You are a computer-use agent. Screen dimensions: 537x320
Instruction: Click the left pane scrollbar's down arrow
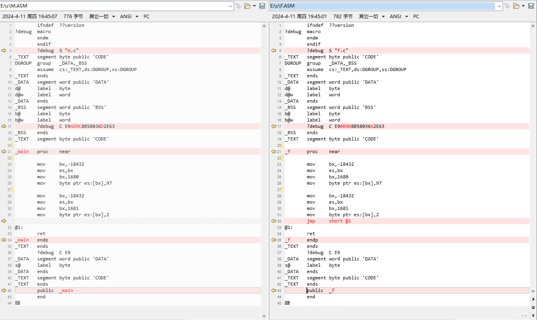(x=264, y=316)
